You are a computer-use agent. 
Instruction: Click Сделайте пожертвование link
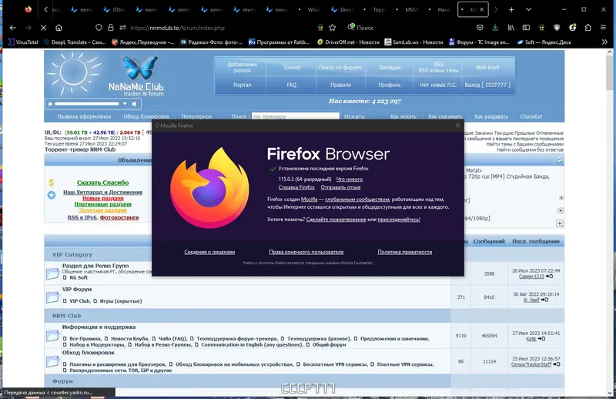pyautogui.click(x=336, y=220)
